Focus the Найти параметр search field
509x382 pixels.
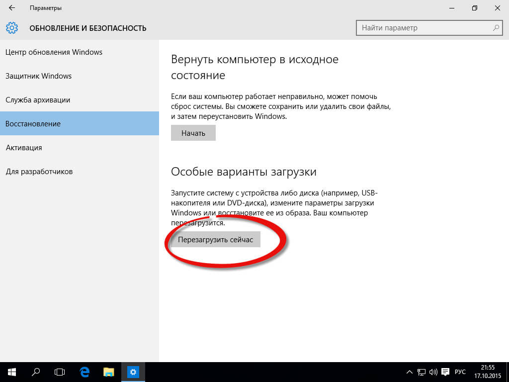click(x=429, y=28)
